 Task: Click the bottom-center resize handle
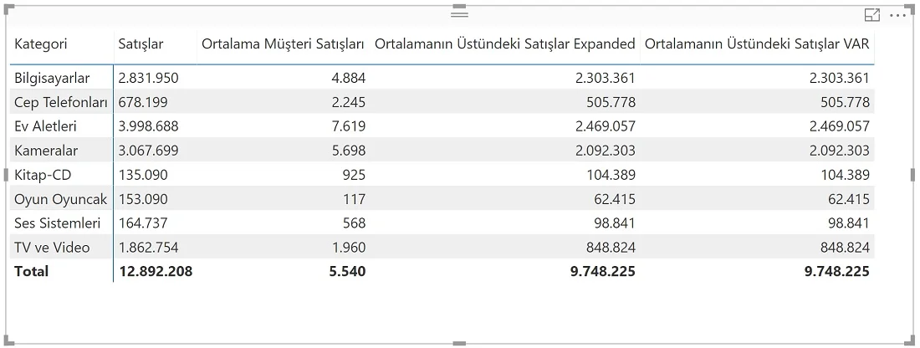pos(459,343)
